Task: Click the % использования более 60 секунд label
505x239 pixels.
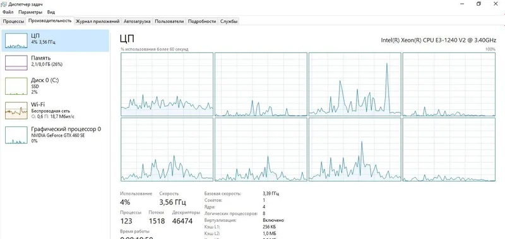Action: point(155,49)
